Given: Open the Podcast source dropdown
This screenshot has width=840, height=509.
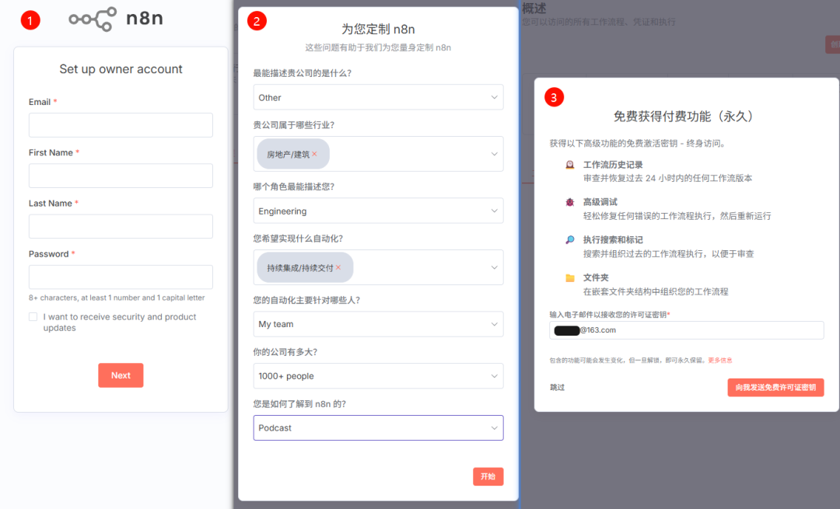Looking at the screenshot, I should tap(378, 427).
